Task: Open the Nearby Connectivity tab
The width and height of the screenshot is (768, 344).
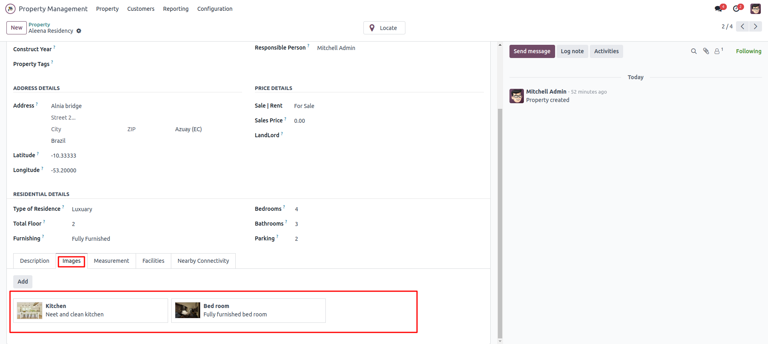Action: (x=203, y=261)
